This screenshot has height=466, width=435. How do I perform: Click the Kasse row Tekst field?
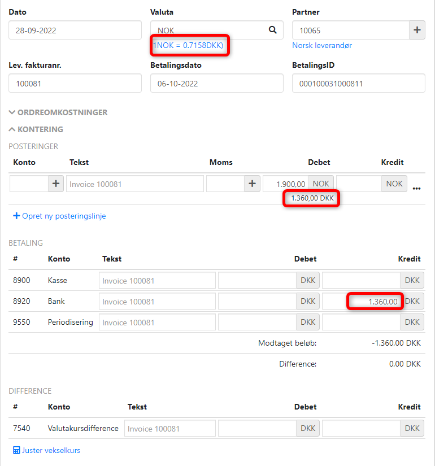pyautogui.click(x=157, y=281)
